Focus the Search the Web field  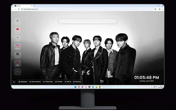pos(87,21)
